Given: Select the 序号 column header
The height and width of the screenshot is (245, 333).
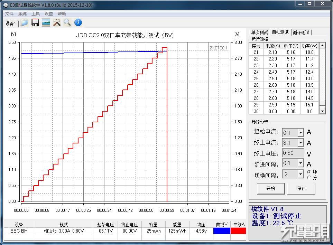Looking at the screenshot, I should pos(256,46).
